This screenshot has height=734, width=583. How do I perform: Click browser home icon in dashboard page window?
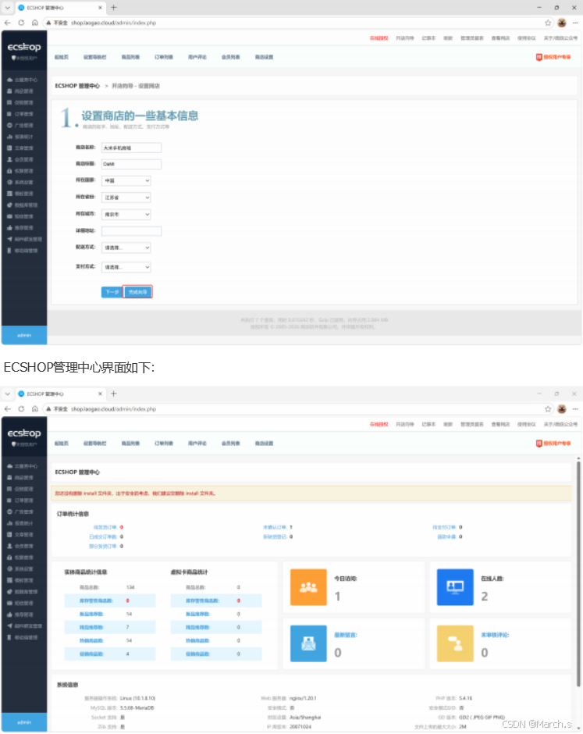(x=34, y=408)
